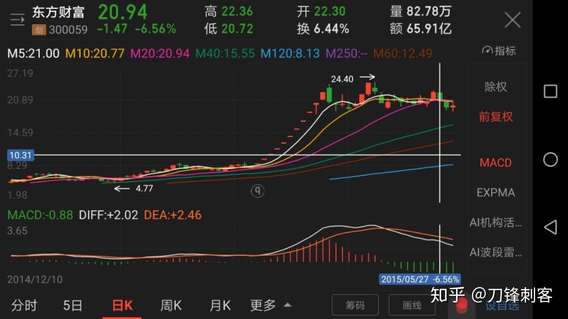
Task: Open the 筹码 chip distribution button
Action: click(x=355, y=305)
